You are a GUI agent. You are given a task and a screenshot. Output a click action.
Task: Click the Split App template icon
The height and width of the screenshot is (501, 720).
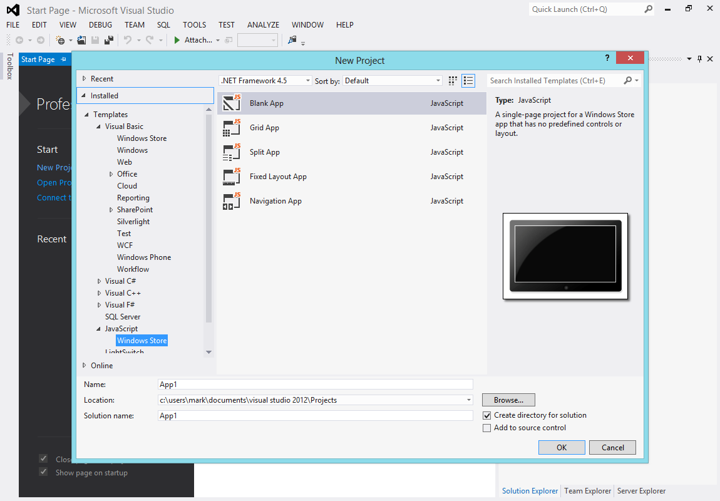click(232, 152)
